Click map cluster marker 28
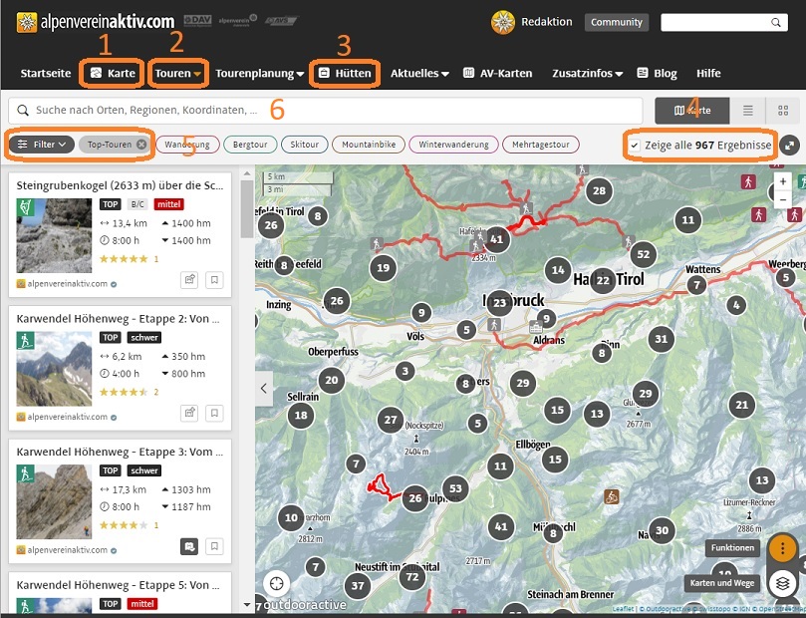 tap(599, 190)
